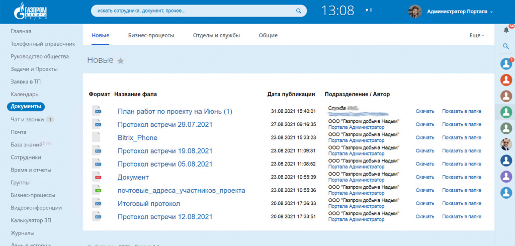
Task: Open База знаний in left menu
Action: (27, 145)
